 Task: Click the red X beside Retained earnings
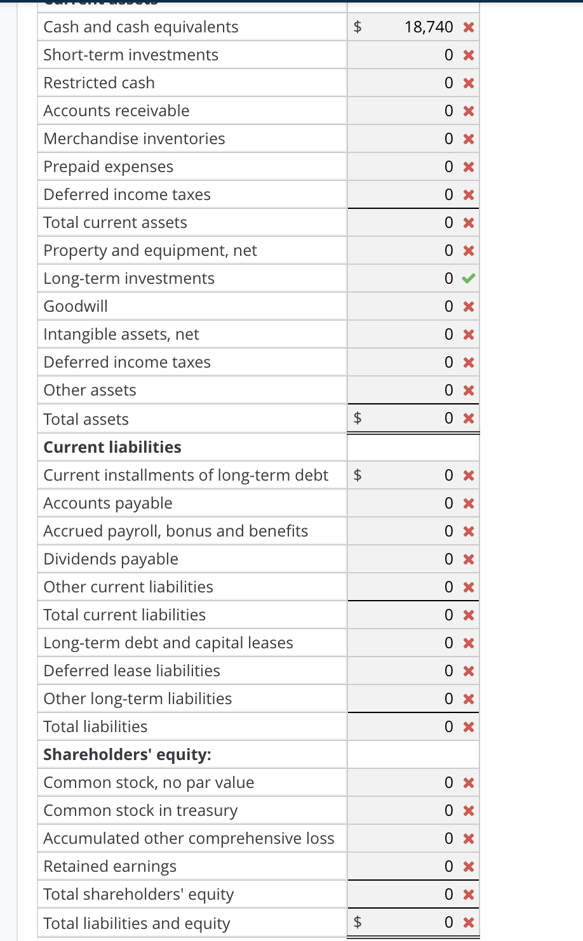tap(468, 866)
